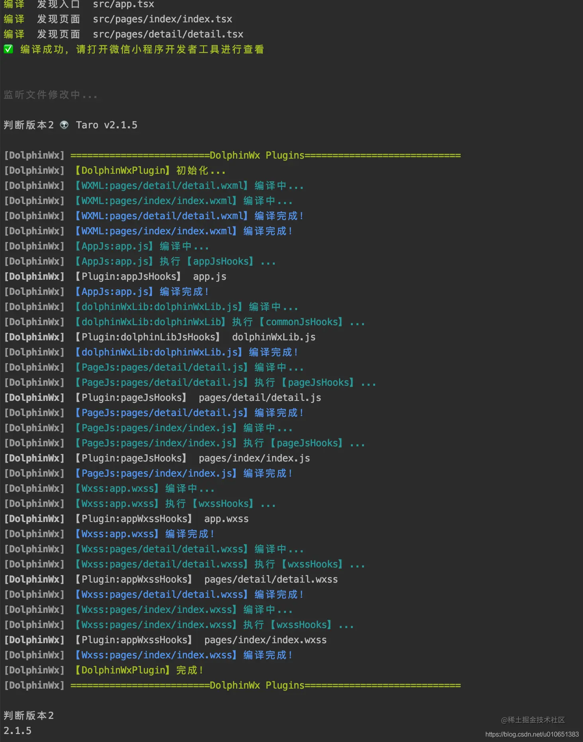The height and width of the screenshot is (742, 583).
Task: Click "【Wxss:pages/detail/detail.wxss】执行【wxssHooks】..."
Action: [x=220, y=564]
